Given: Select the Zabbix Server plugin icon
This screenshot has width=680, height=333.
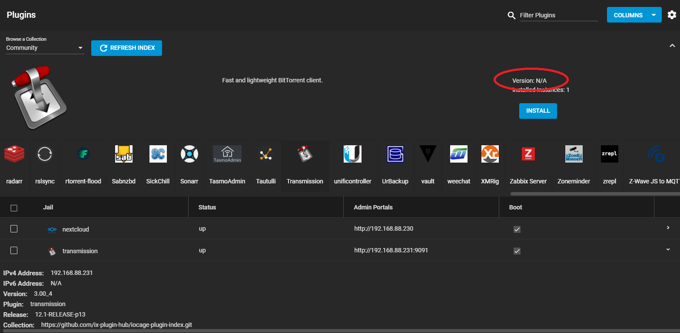Looking at the screenshot, I should coord(528,154).
